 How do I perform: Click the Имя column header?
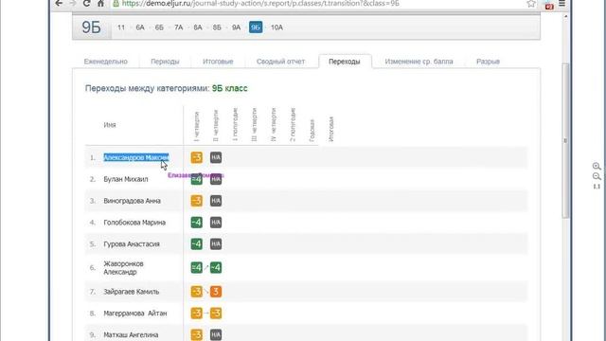(110, 125)
